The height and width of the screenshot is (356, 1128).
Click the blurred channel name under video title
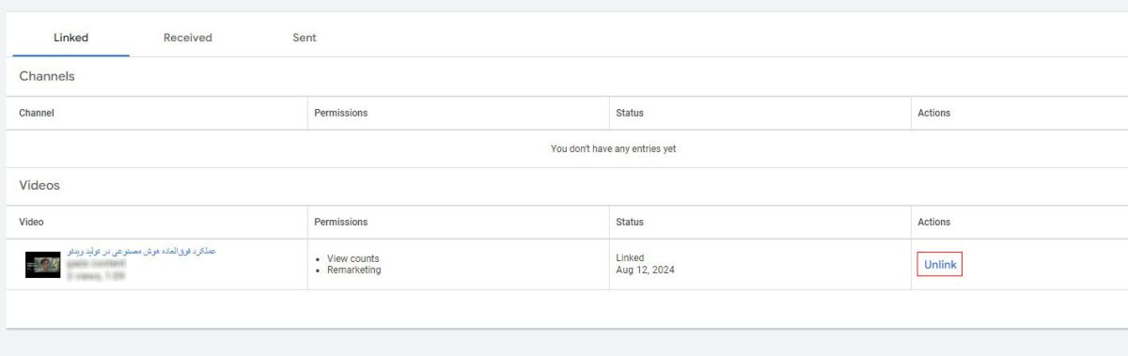point(96,264)
